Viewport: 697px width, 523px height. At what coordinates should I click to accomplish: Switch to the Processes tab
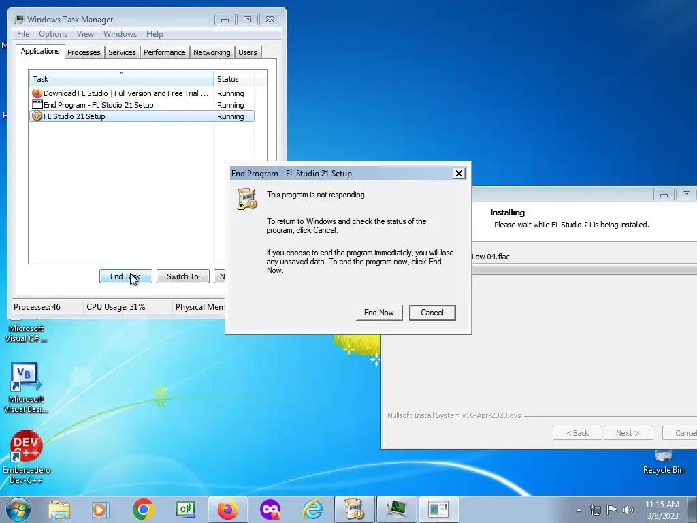tap(84, 52)
